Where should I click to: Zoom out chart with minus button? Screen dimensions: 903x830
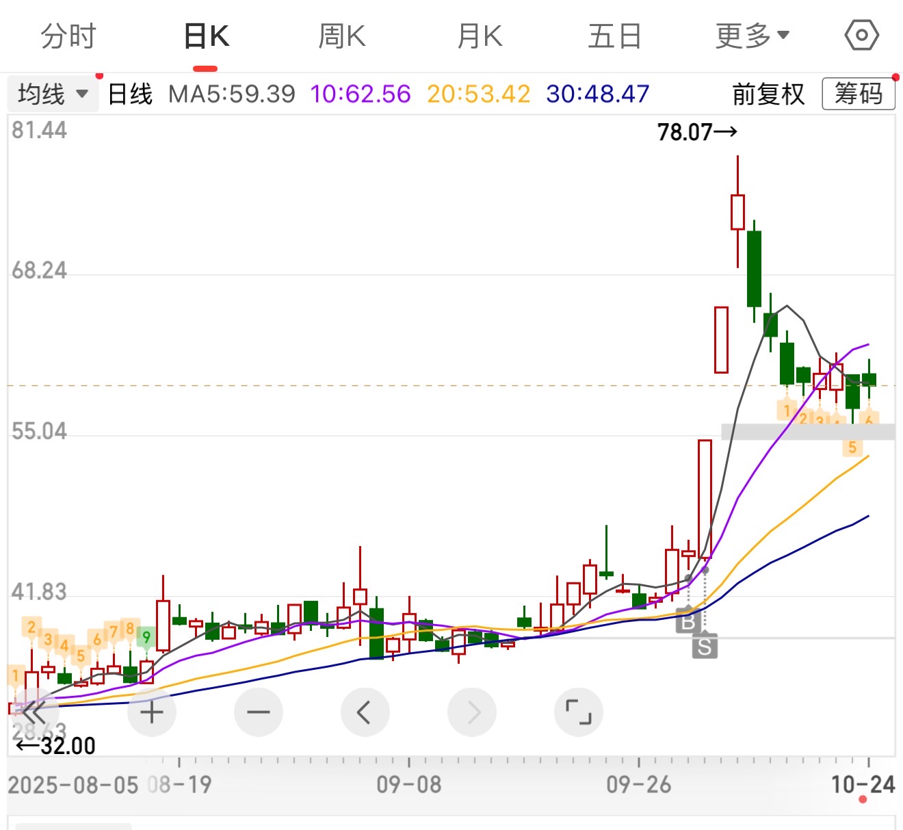[x=259, y=712]
